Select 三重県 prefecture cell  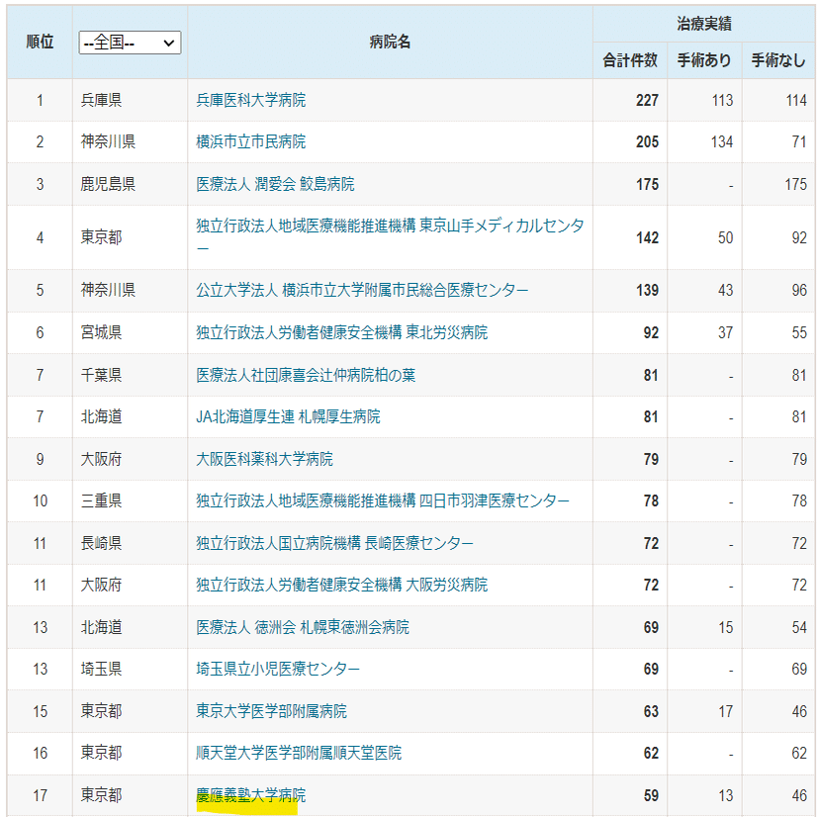click(x=130, y=500)
